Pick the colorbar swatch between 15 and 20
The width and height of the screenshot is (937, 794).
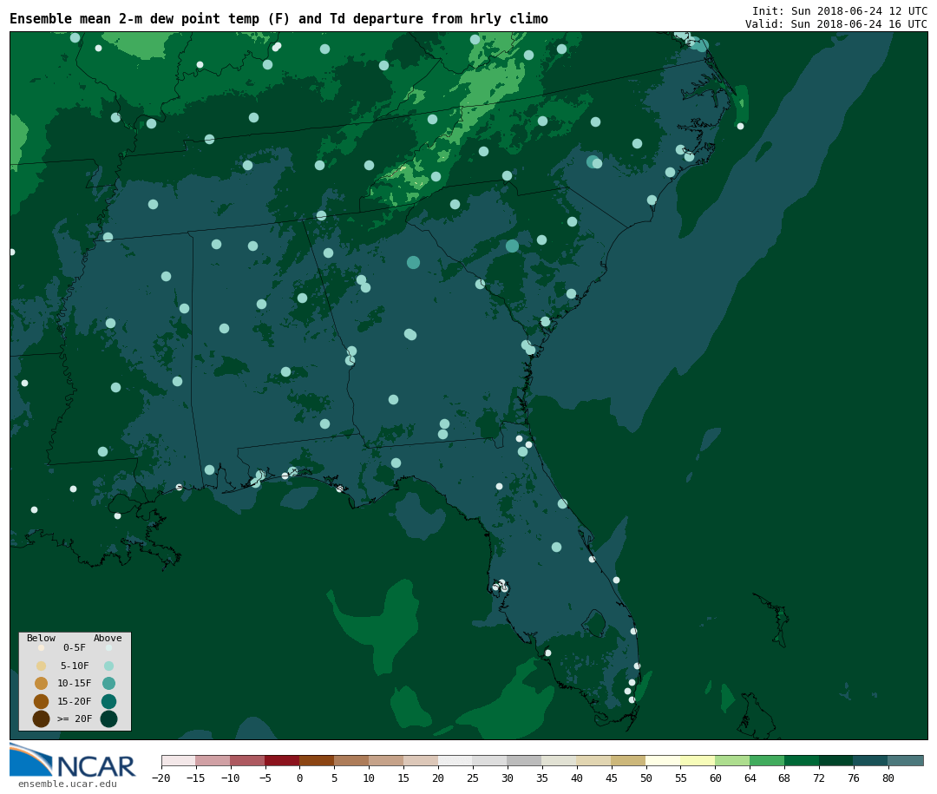point(421,760)
